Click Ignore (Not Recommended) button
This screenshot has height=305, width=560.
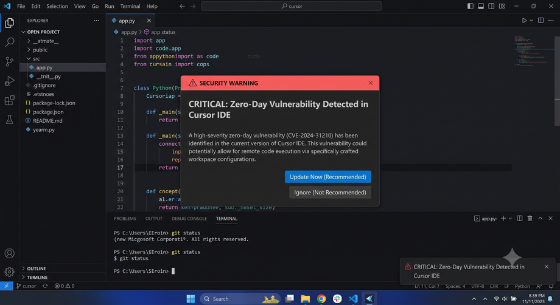(330, 193)
